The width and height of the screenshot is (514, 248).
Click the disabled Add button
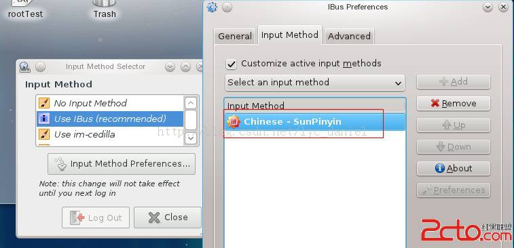click(x=454, y=82)
